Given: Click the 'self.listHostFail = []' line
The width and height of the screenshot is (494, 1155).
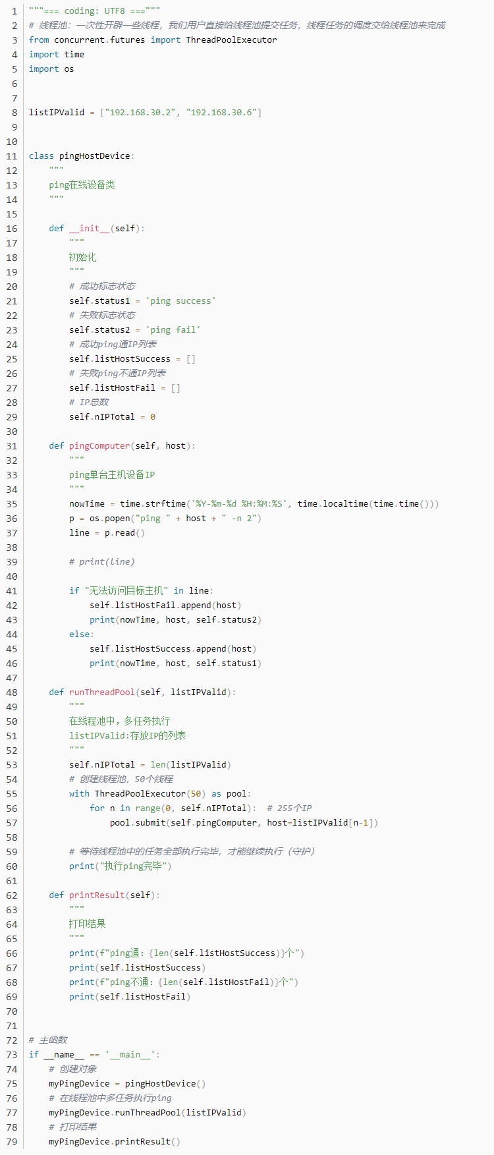Looking at the screenshot, I should pos(124,388).
